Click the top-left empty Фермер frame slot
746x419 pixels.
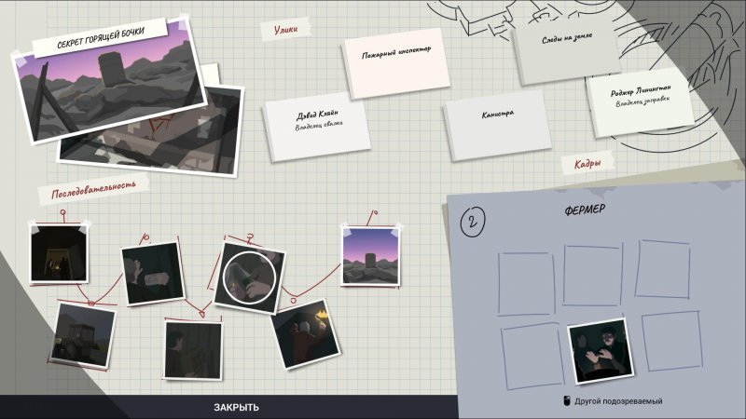(529, 277)
